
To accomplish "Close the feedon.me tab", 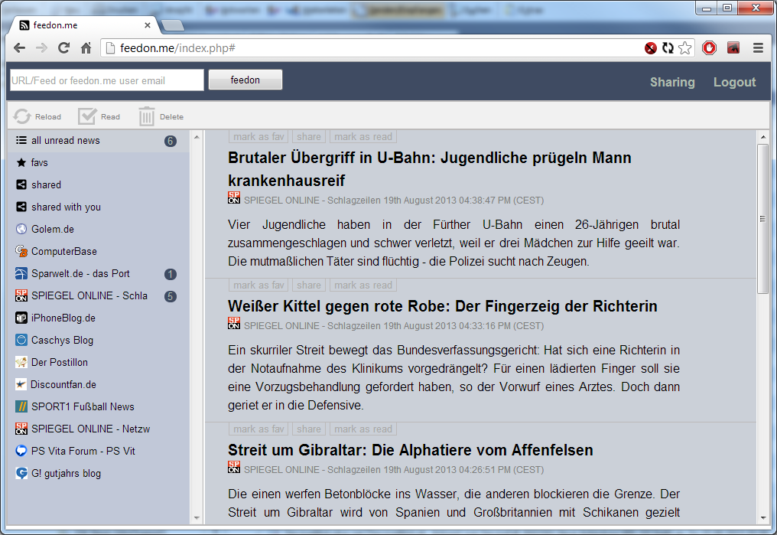I will tap(148, 25).
